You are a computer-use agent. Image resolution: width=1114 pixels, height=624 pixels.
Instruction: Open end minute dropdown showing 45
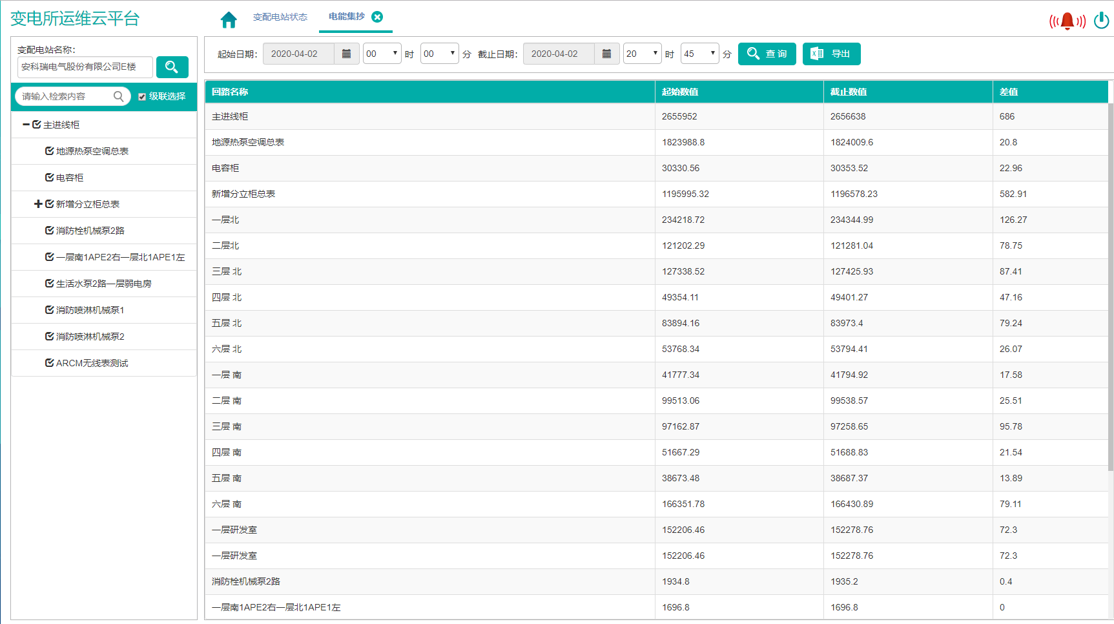click(700, 54)
